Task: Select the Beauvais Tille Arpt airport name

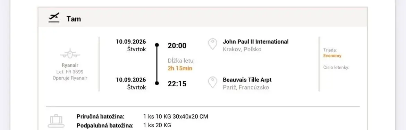Action: point(247,80)
